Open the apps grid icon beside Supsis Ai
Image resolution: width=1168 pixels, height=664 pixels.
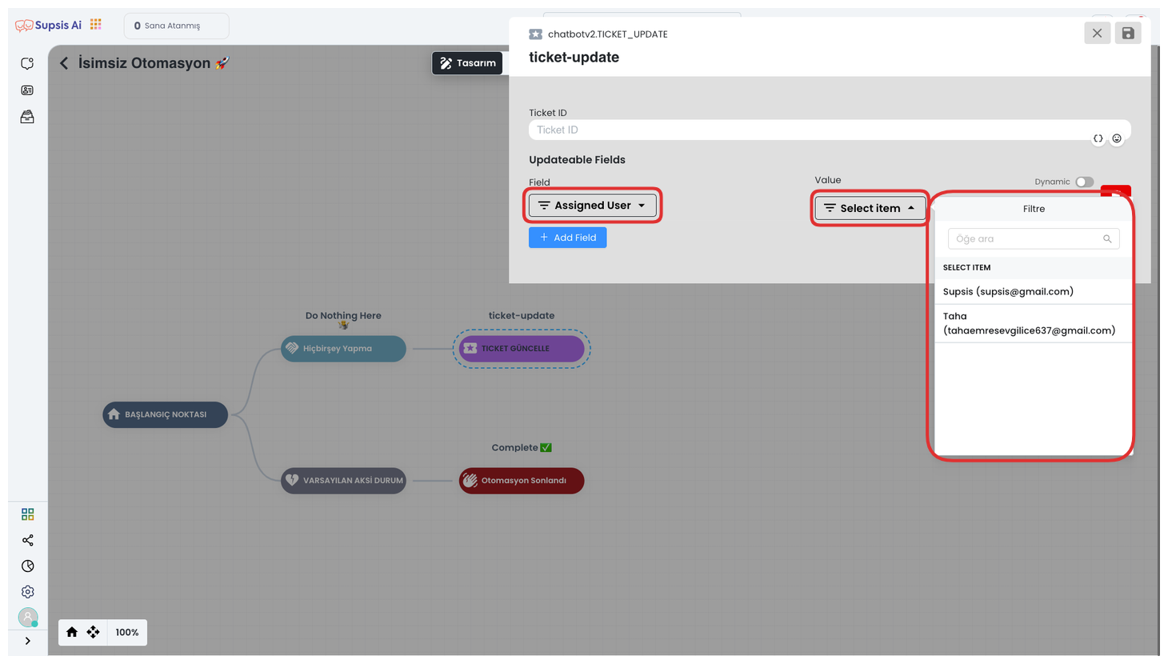pos(96,25)
